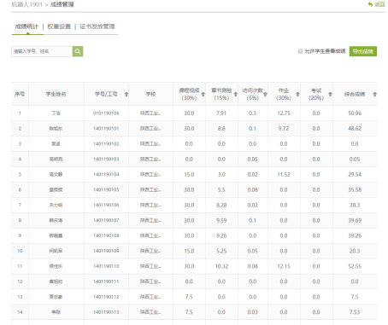Click student ID 0101190106 in row 1

click(x=106, y=113)
